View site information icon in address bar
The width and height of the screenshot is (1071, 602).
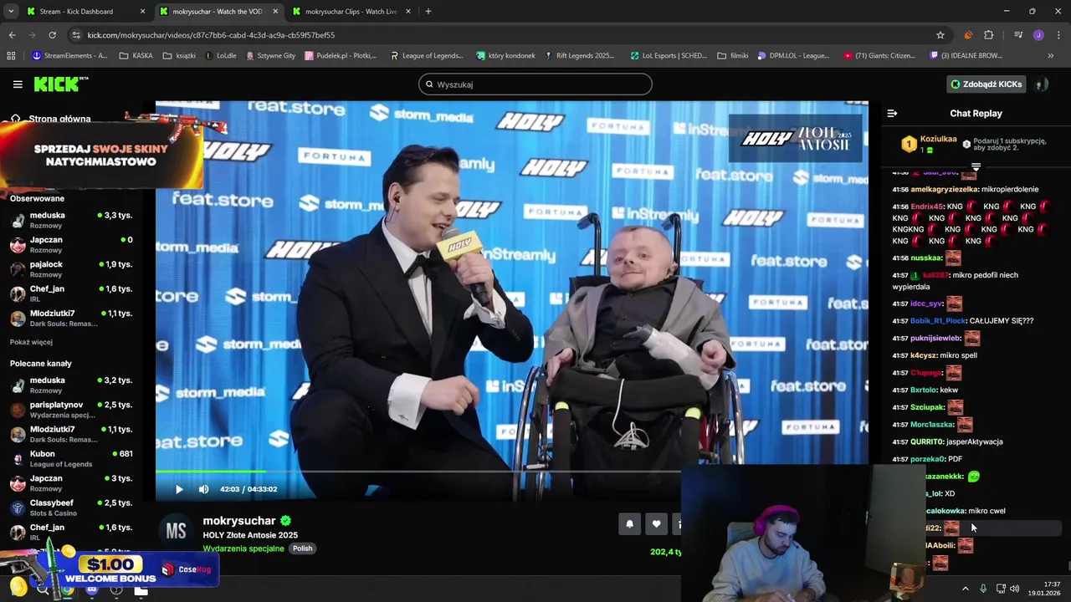pyautogui.click(x=77, y=35)
